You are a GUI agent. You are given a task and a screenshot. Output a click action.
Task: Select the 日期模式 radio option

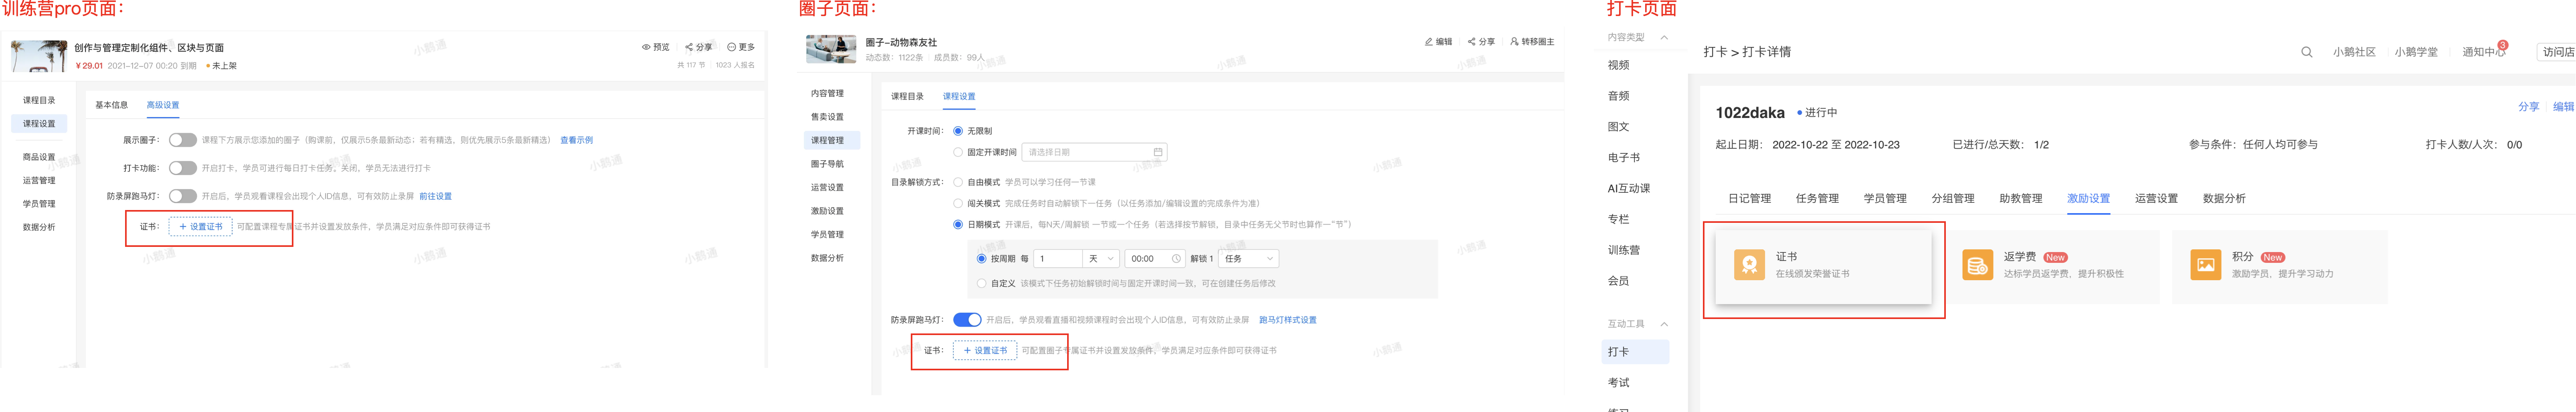(x=958, y=224)
